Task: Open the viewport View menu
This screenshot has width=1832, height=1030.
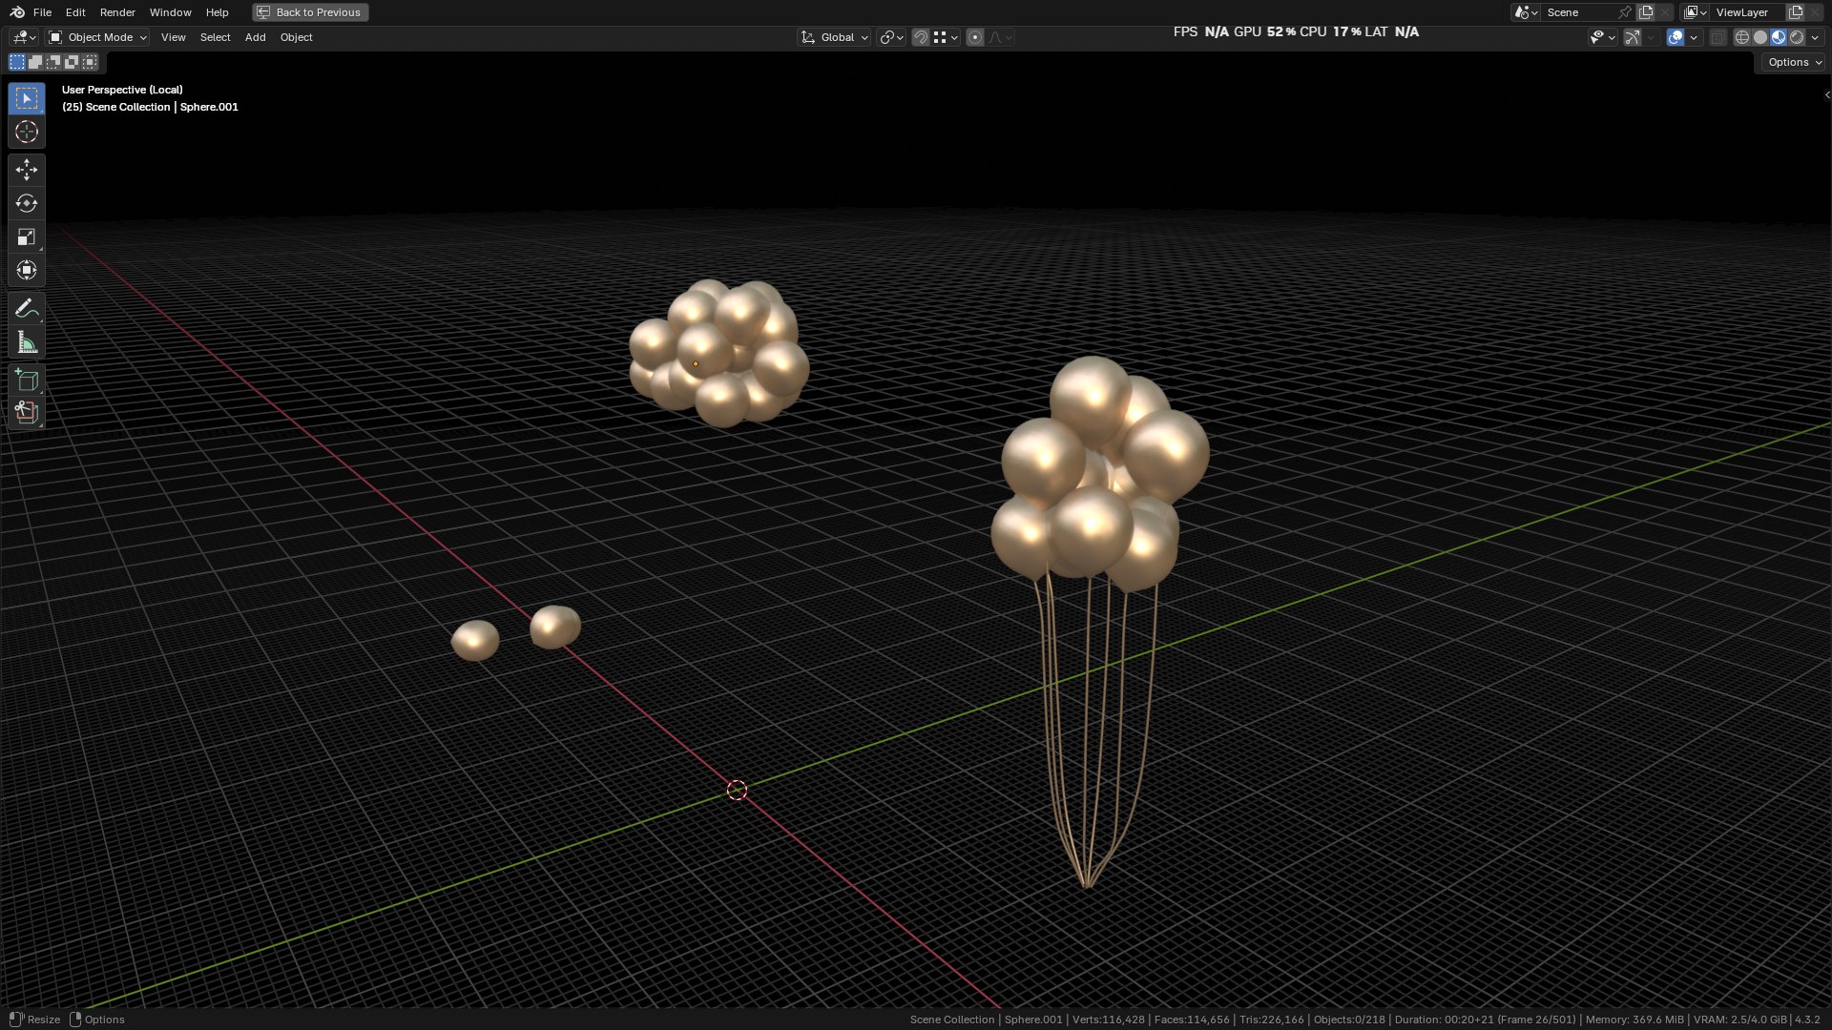Action: (174, 37)
